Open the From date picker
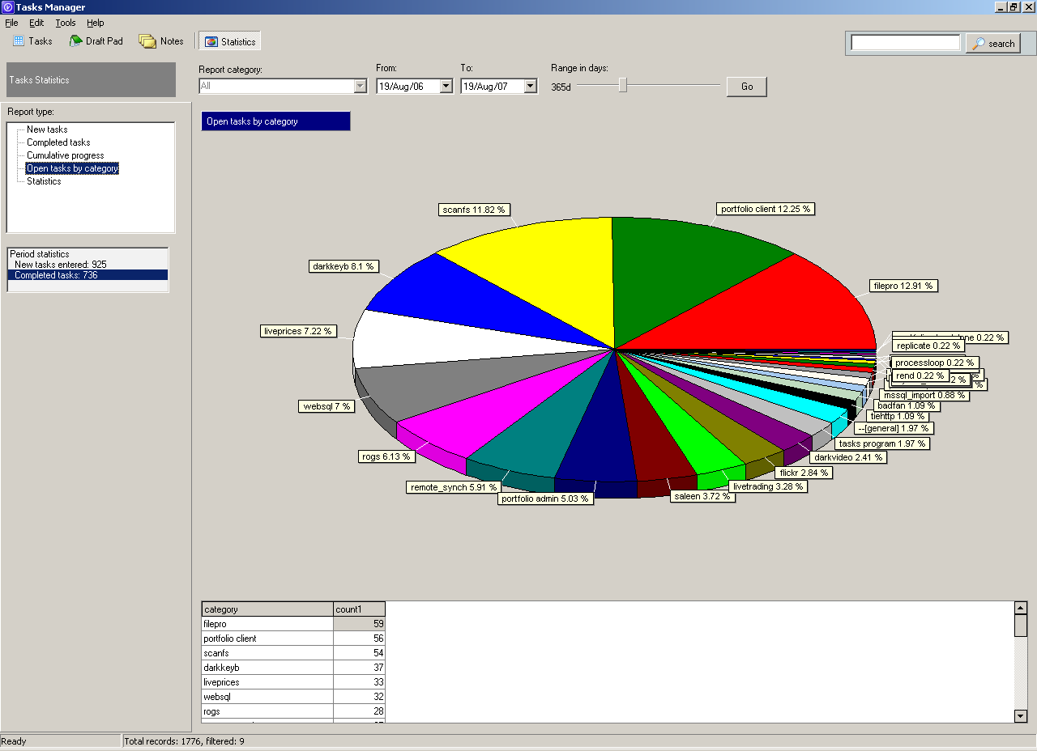The width and height of the screenshot is (1037, 751). coord(446,85)
